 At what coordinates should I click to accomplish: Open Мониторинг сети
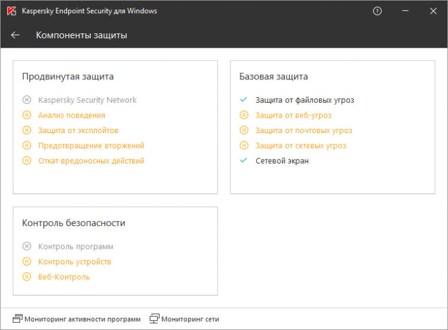190,319
